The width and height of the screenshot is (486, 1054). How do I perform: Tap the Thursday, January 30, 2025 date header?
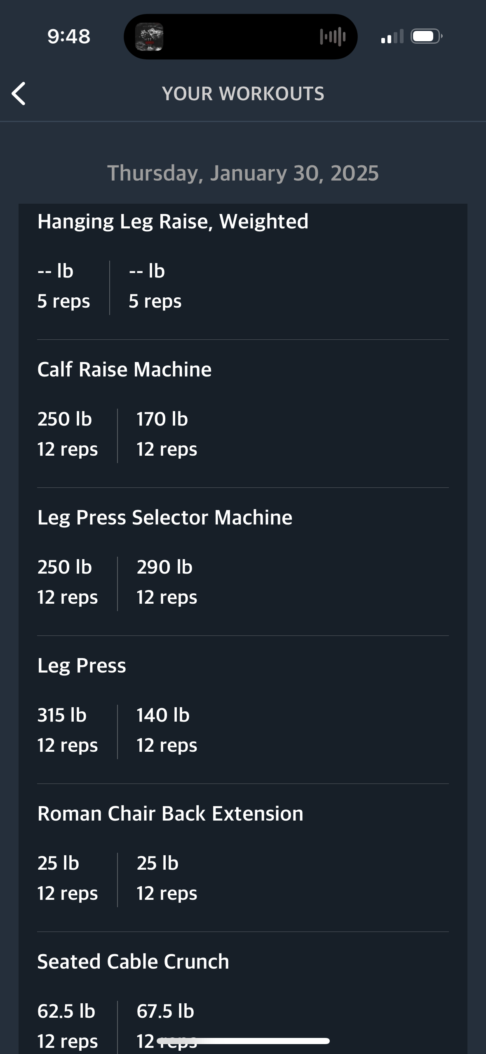(243, 173)
